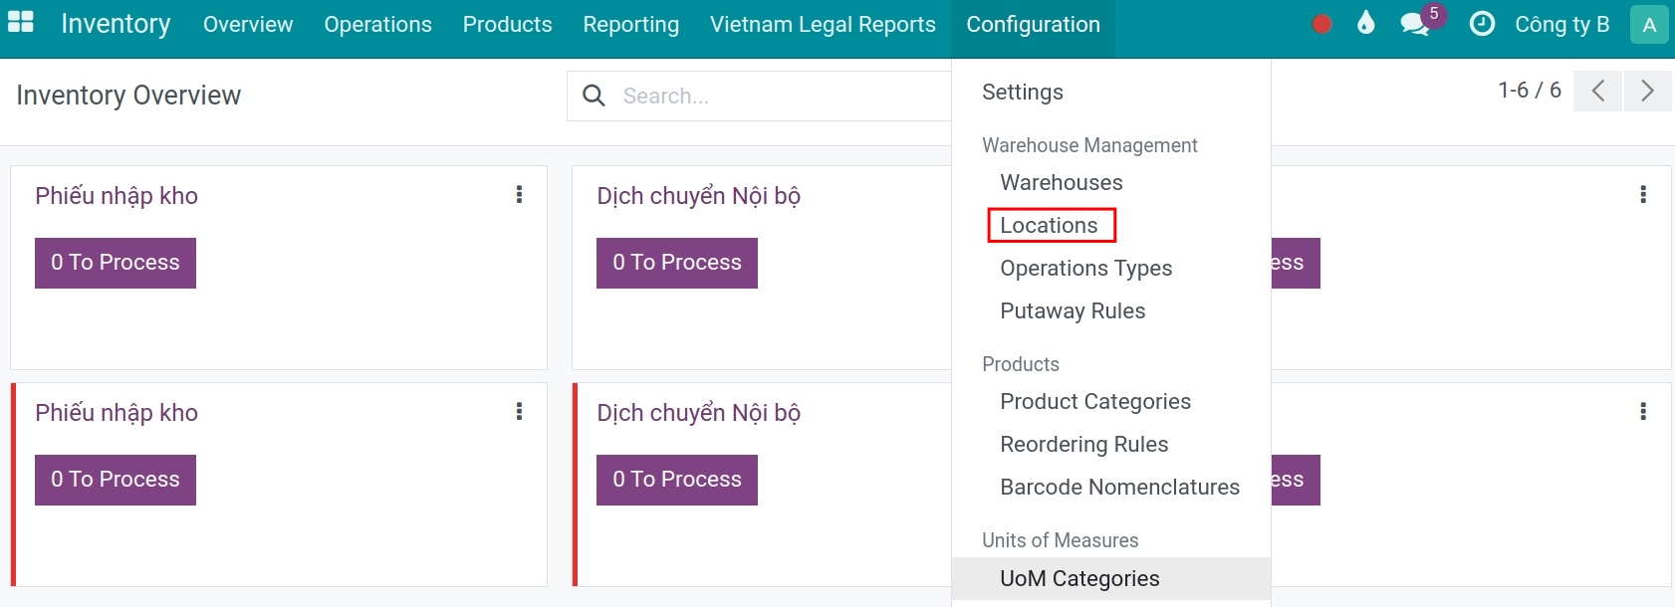The height and width of the screenshot is (607, 1675).
Task: Open the Operations menu
Action: (x=377, y=25)
